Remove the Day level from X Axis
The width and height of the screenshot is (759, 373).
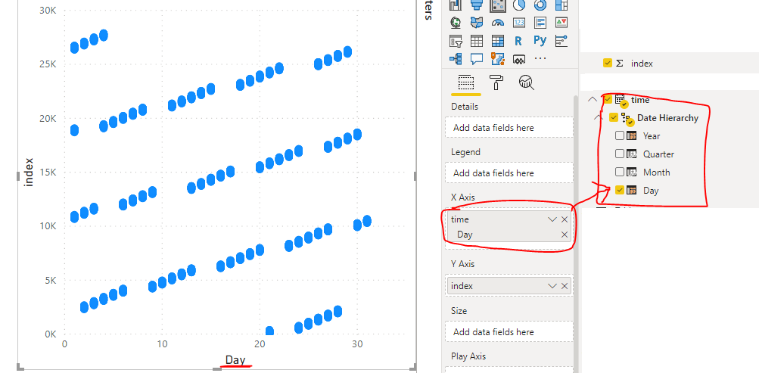565,235
